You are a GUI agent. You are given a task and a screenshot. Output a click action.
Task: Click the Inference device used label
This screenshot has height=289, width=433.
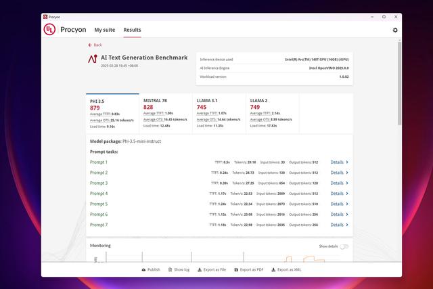coord(216,60)
